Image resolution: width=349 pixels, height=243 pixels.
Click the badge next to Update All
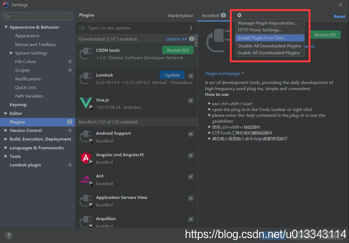click(191, 39)
